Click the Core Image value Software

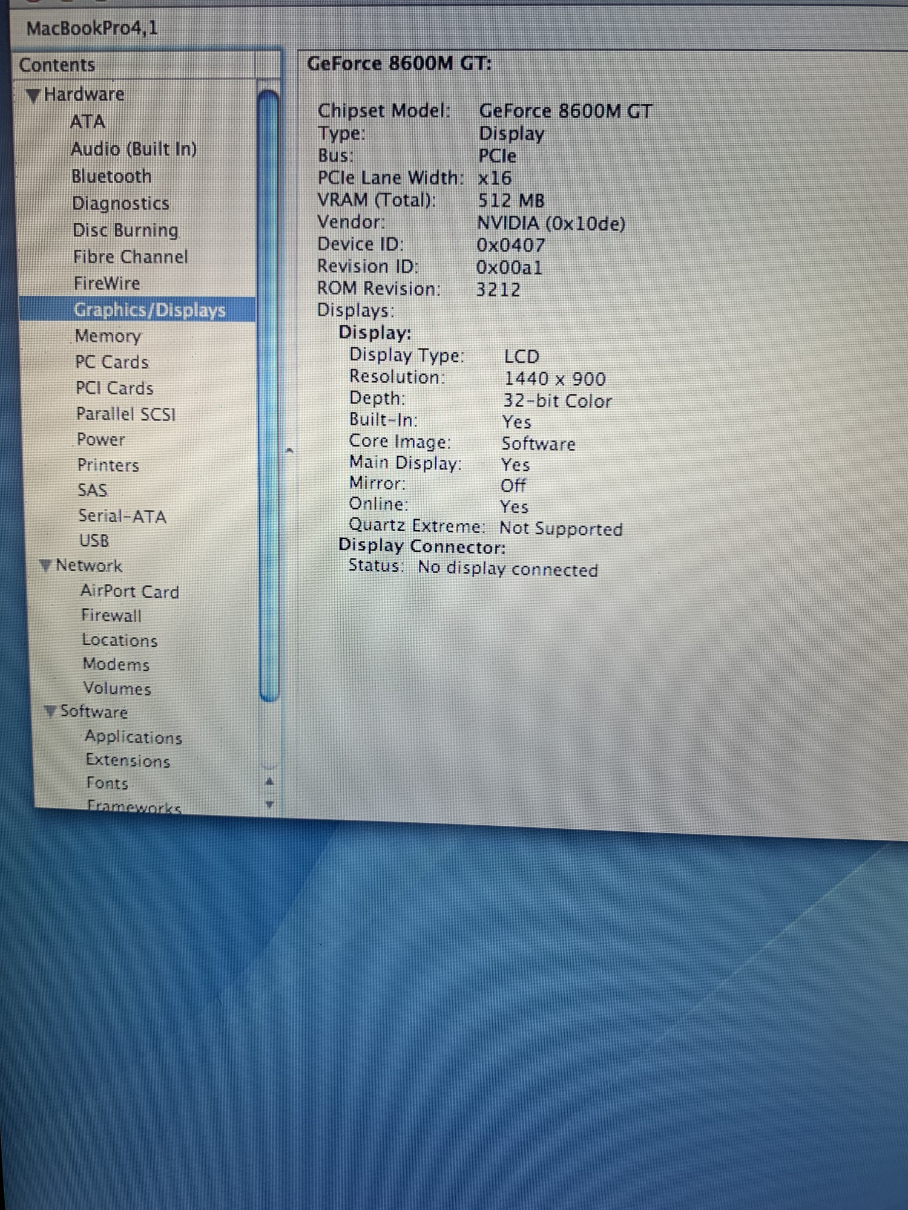(538, 443)
